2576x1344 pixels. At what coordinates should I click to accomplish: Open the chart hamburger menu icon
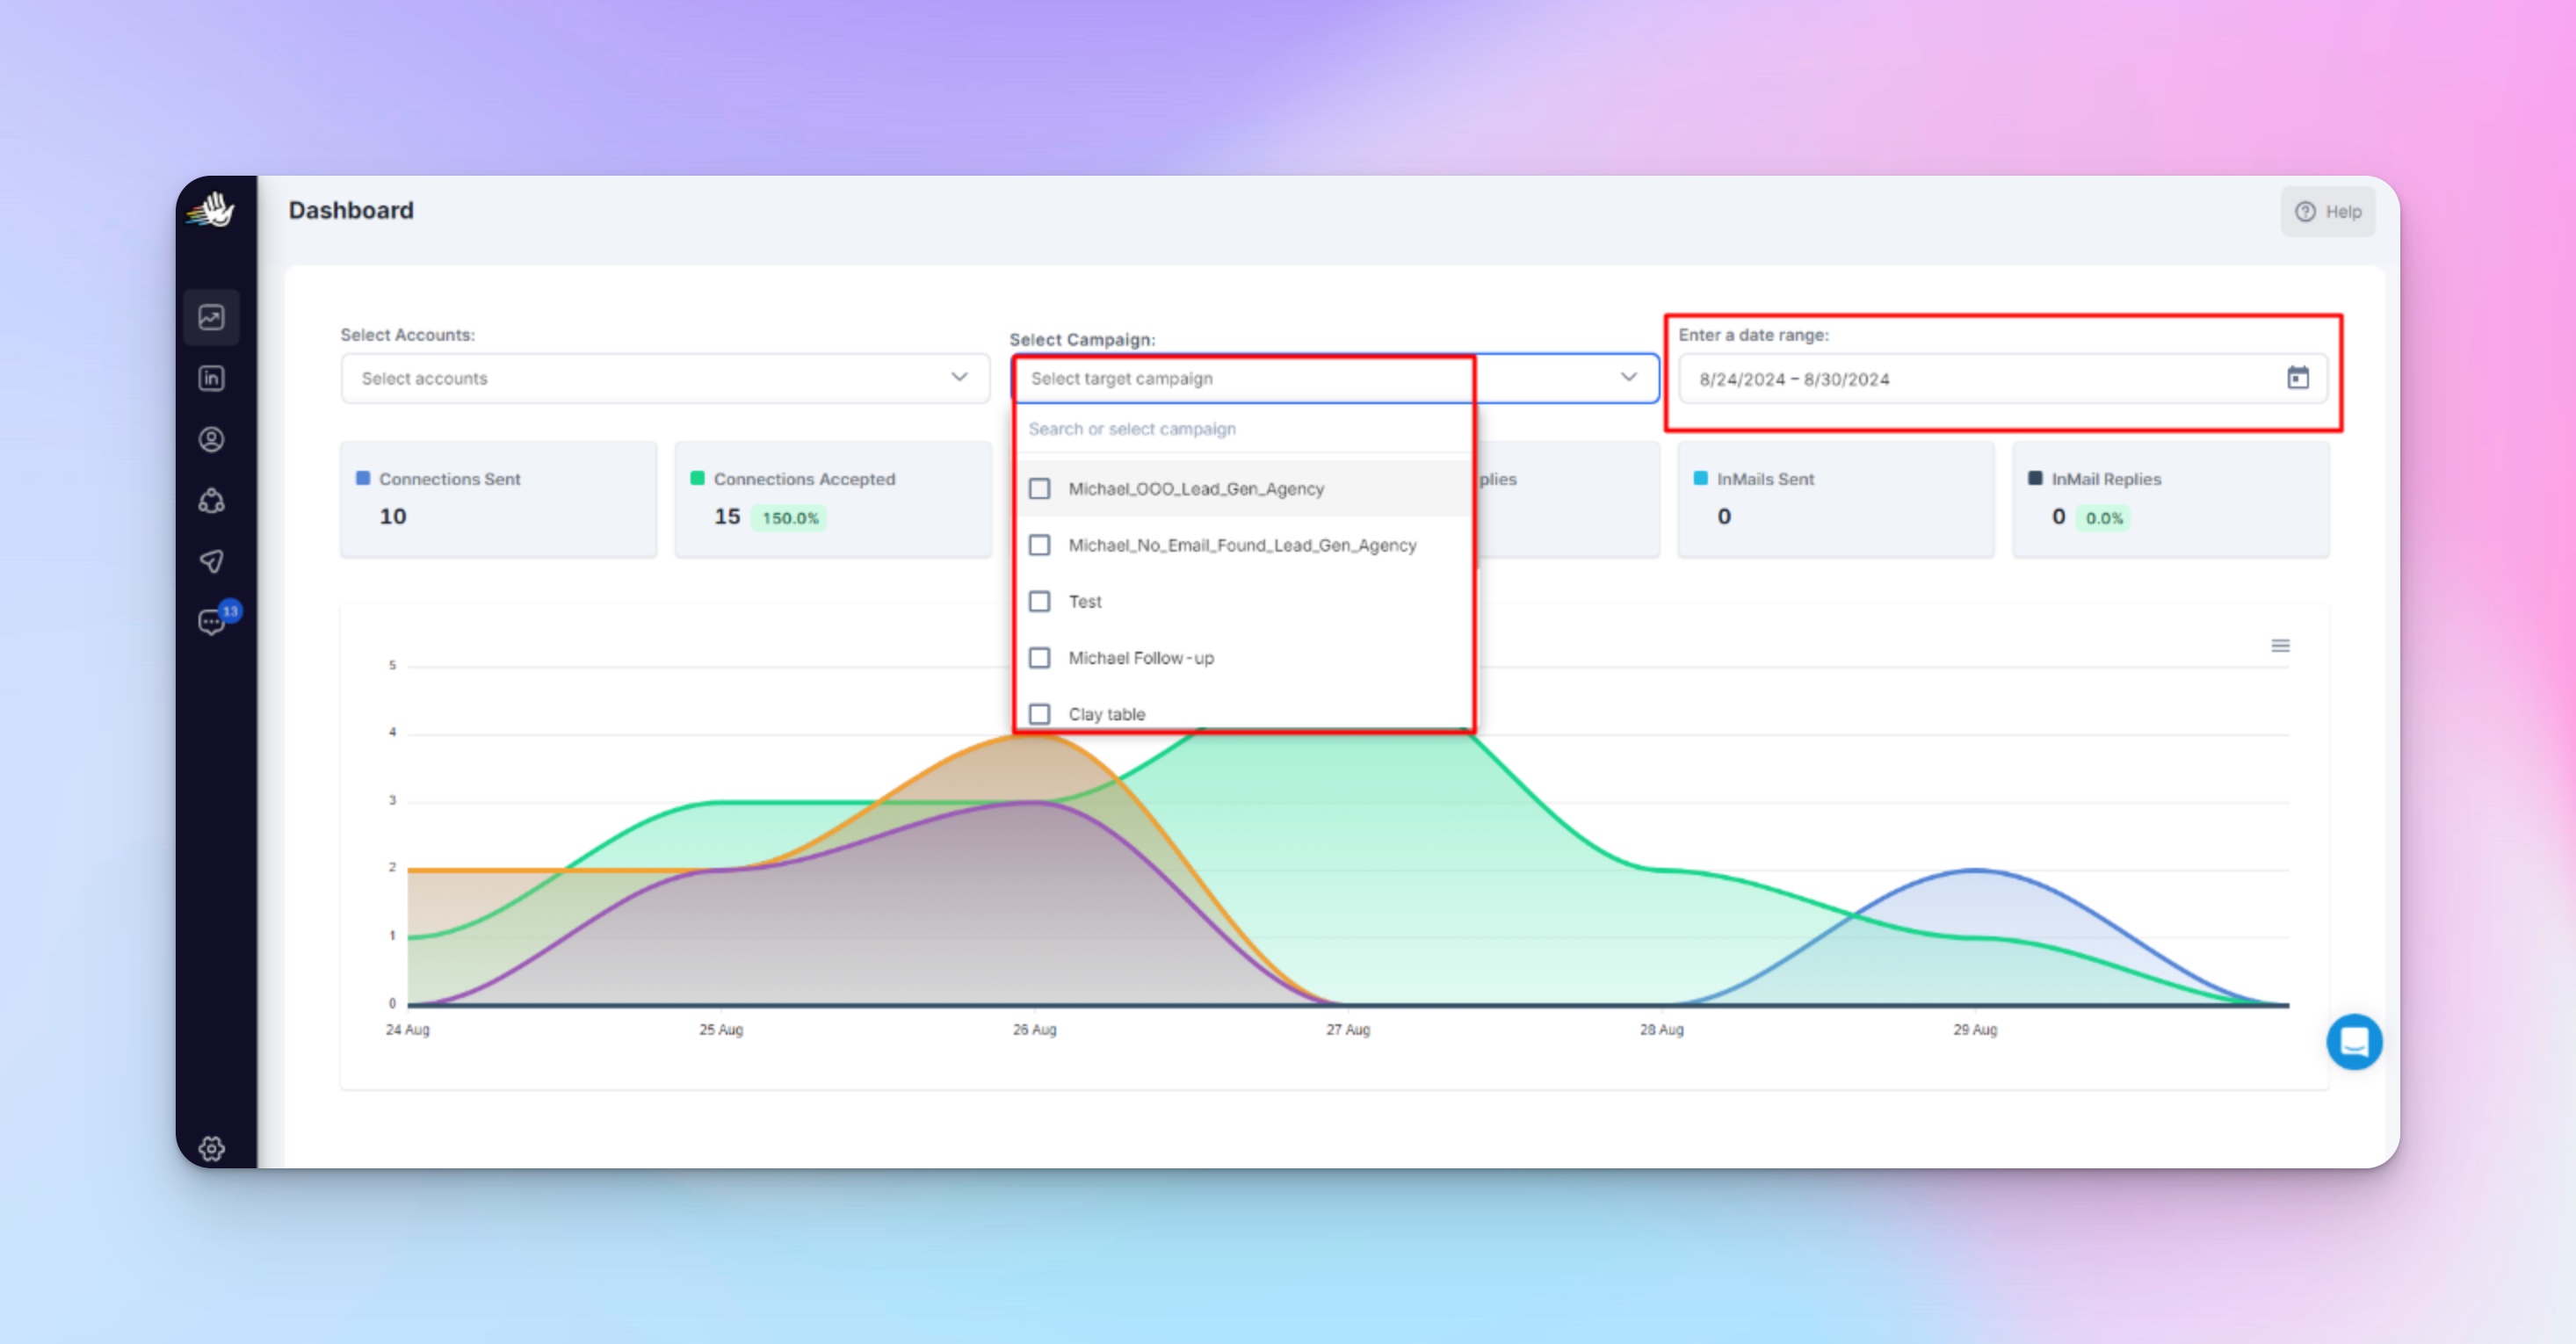2280,646
